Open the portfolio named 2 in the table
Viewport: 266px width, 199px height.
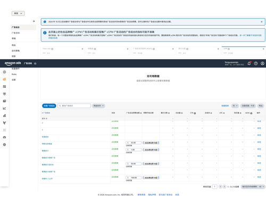[43, 123]
